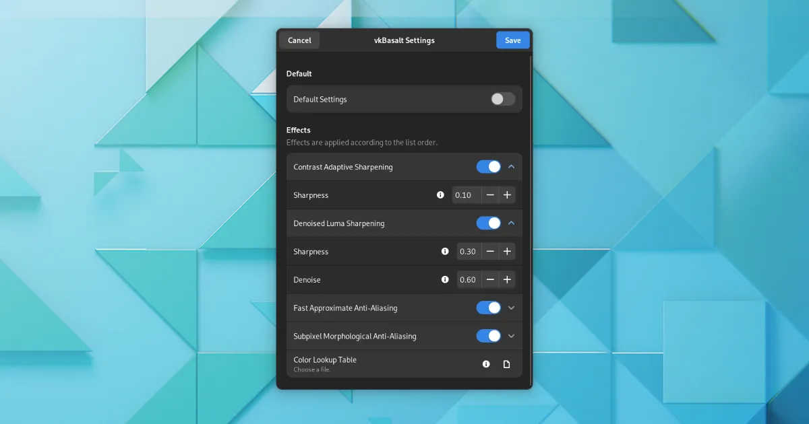Expand Fast Approximate Anti-Aliasing options
Image resolution: width=809 pixels, height=424 pixels.
click(511, 308)
